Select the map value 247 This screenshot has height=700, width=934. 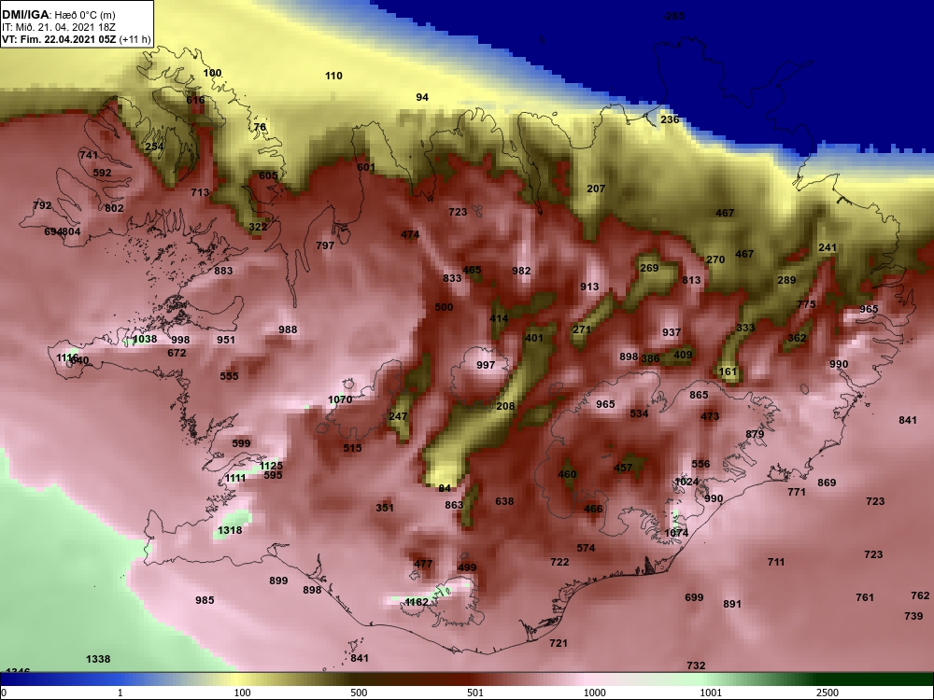coord(397,416)
